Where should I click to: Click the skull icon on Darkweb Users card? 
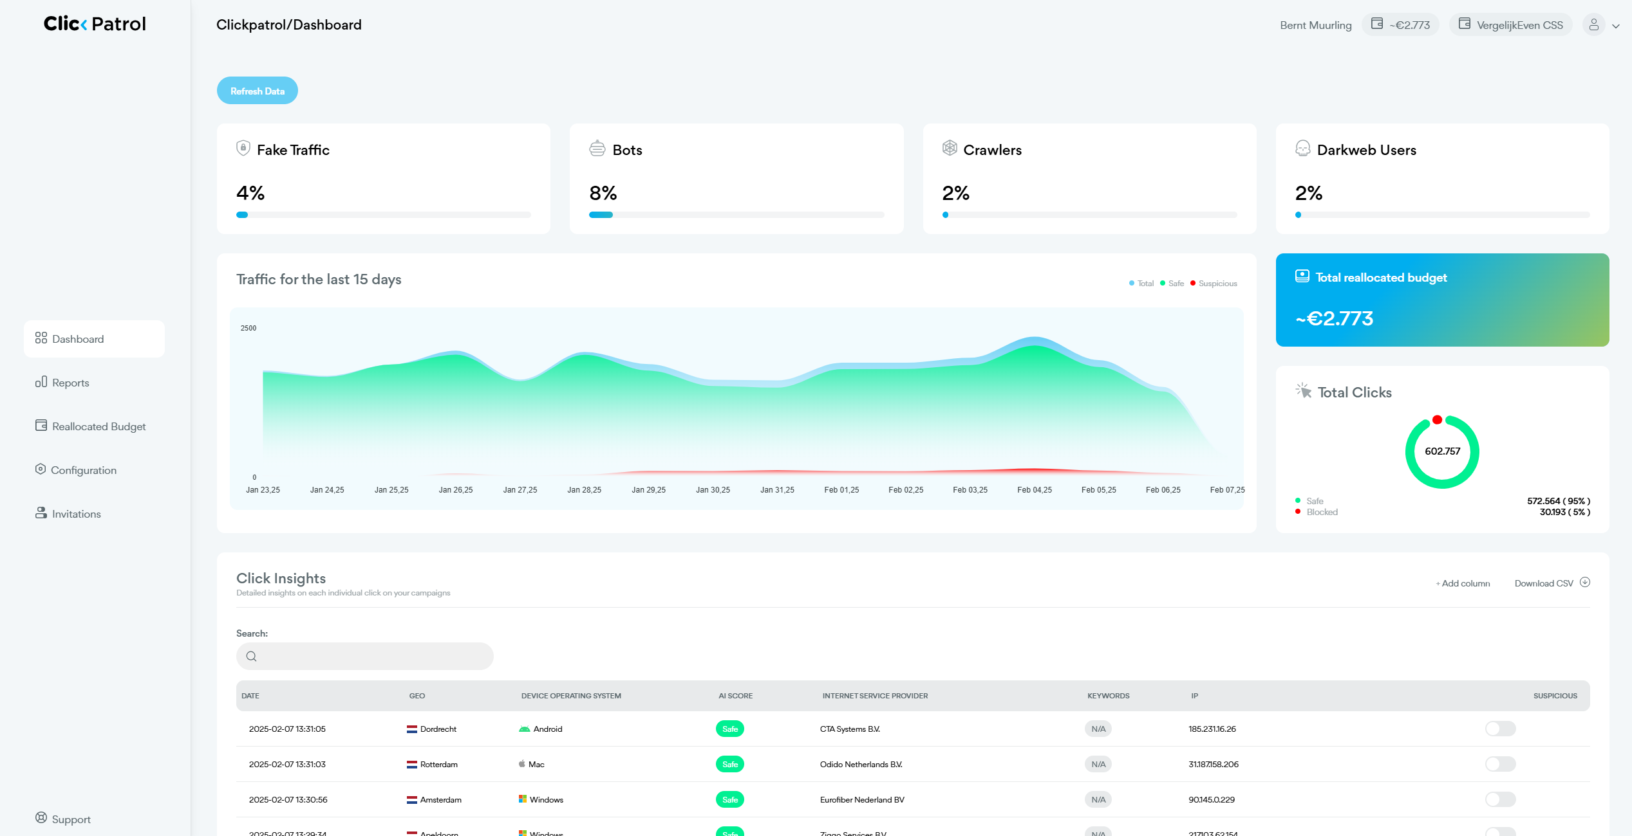(x=1302, y=149)
